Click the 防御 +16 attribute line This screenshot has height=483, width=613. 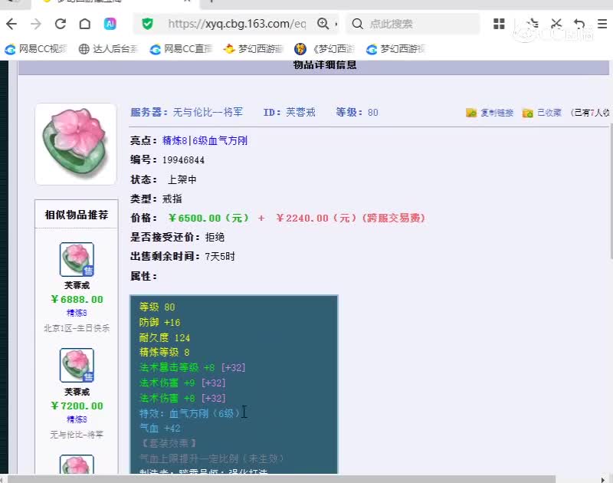[159, 322]
